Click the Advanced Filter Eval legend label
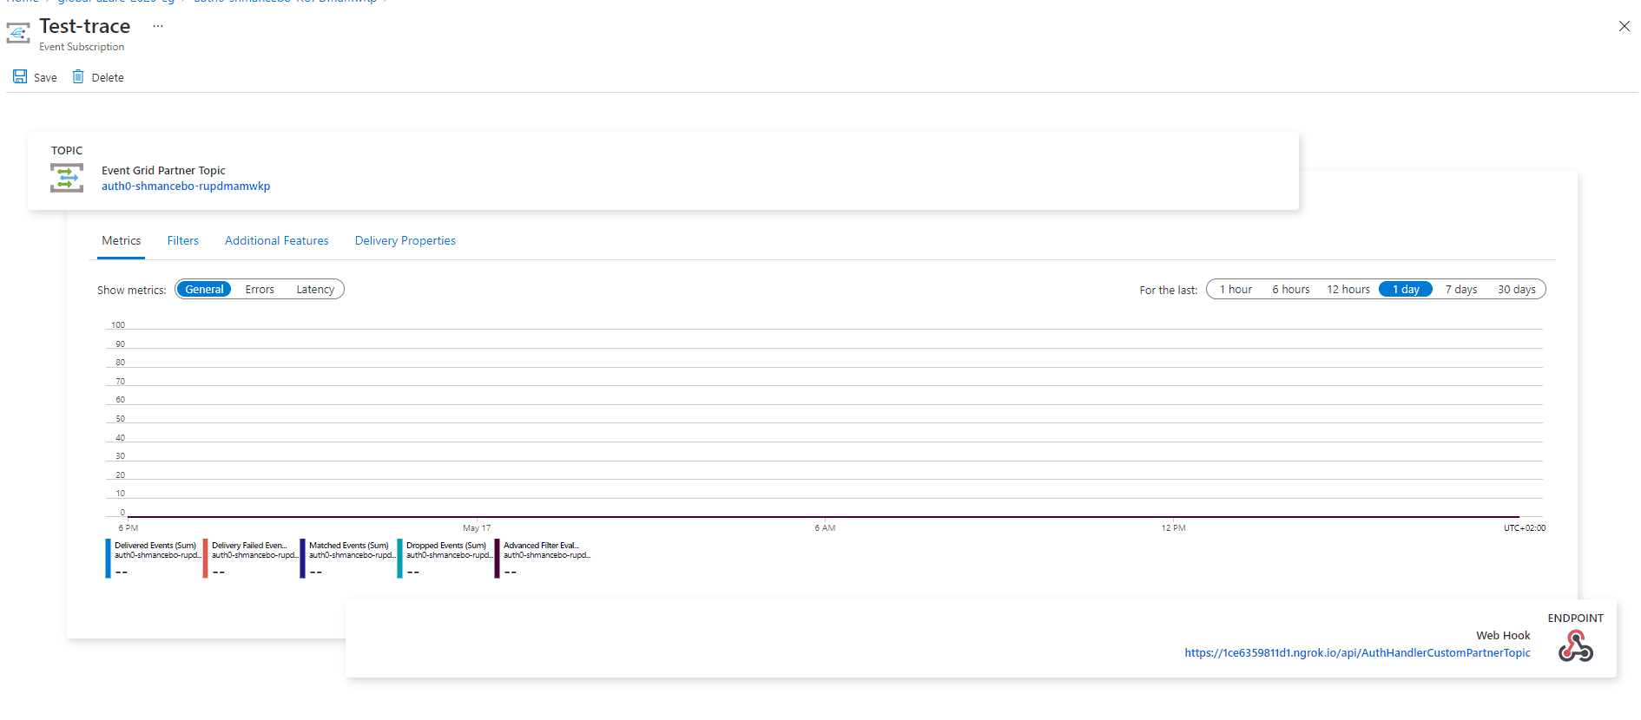This screenshot has height=720, width=1641. pos(541,546)
